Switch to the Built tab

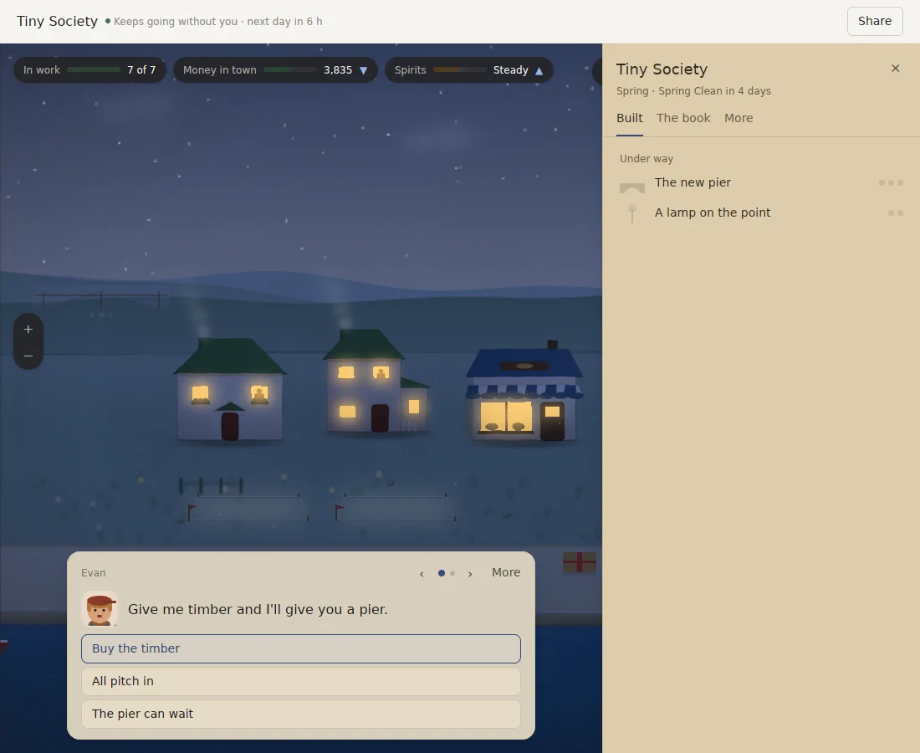tap(629, 118)
